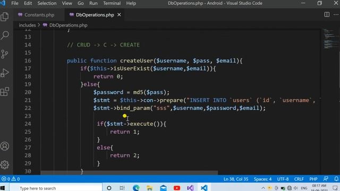The height and width of the screenshot is (191, 340).
Task: Open the errors and warnings status indicator
Action: (x=11, y=179)
